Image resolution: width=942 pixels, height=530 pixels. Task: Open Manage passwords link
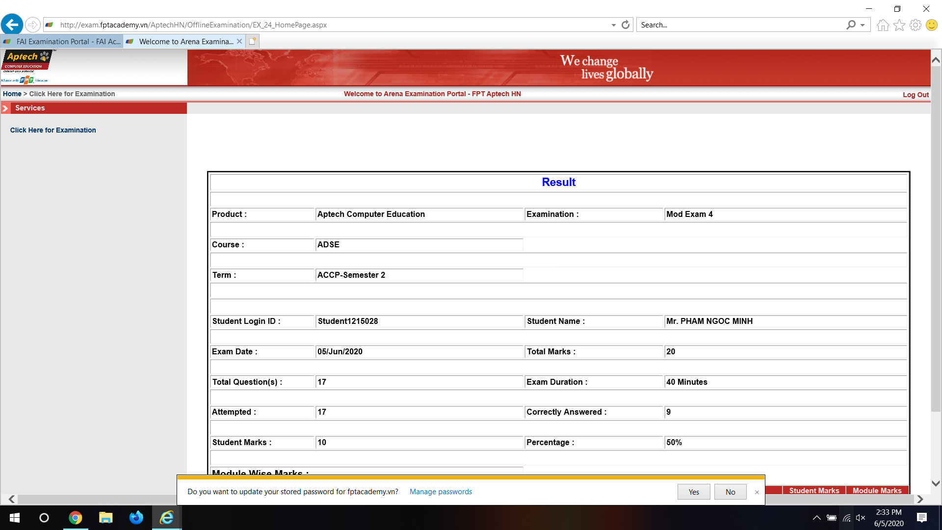(x=441, y=492)
